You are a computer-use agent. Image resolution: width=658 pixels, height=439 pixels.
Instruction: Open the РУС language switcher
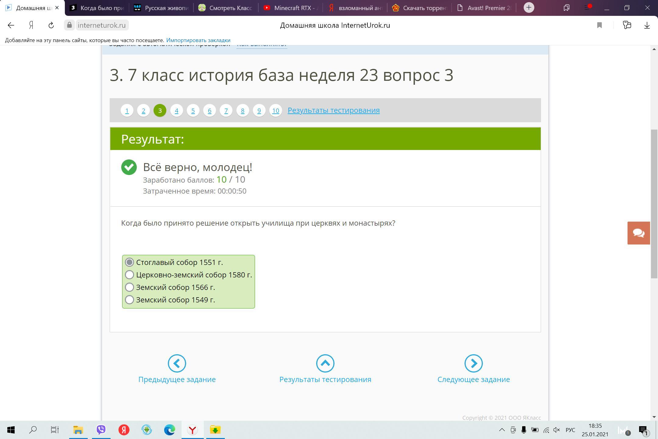570,430
